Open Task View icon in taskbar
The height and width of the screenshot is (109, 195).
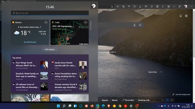[70, 106]
